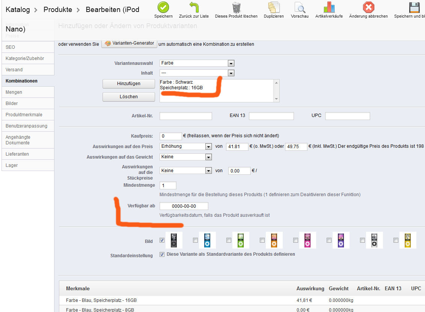This screenshot has width=425, height=312.
Task: Check the yellow iPod image checkbox
Action: [x=396, y=240]
